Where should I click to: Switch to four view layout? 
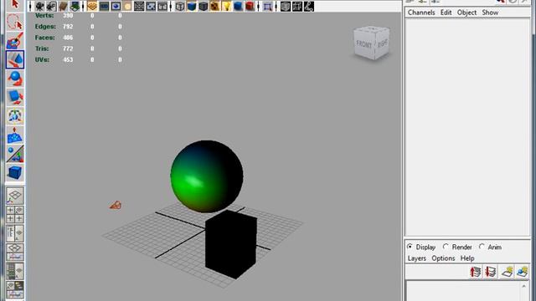coord(15,214)
